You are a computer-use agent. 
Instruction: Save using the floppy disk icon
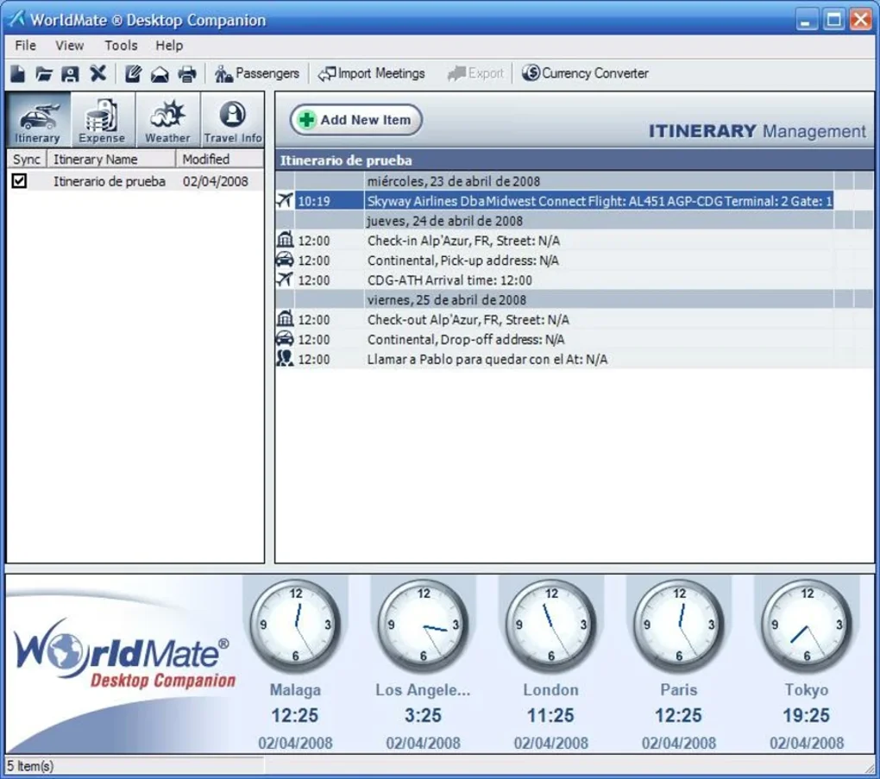point(70,73)
